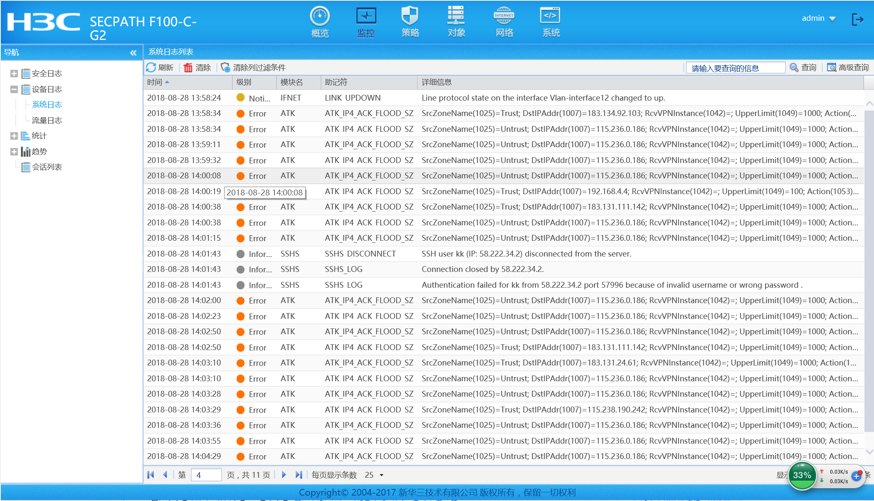Collapse the 设备日志 tree node
Image resolution: width=874 pixels, height=501 pixels.
(14, 89)
